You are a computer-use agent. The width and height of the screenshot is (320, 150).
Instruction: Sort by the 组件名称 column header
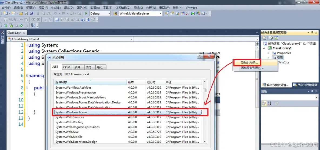click(90, 82)
